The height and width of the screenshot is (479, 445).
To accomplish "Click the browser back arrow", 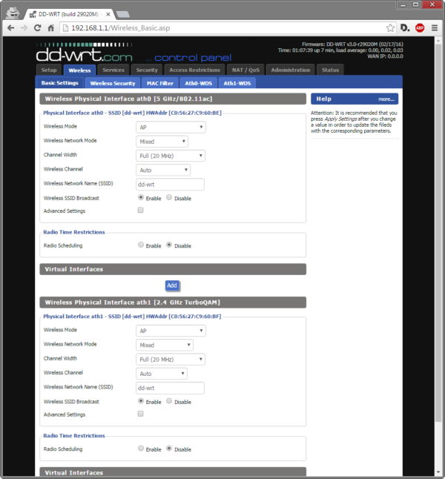I will (x=11, y=27).
